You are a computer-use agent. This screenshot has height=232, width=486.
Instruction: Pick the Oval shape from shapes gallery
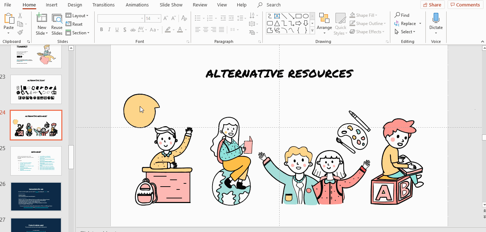(x=305, y=16)
